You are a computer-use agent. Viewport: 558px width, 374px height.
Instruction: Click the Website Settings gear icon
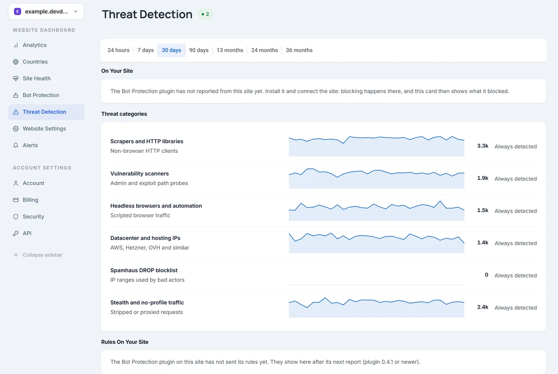pos(16,129)
